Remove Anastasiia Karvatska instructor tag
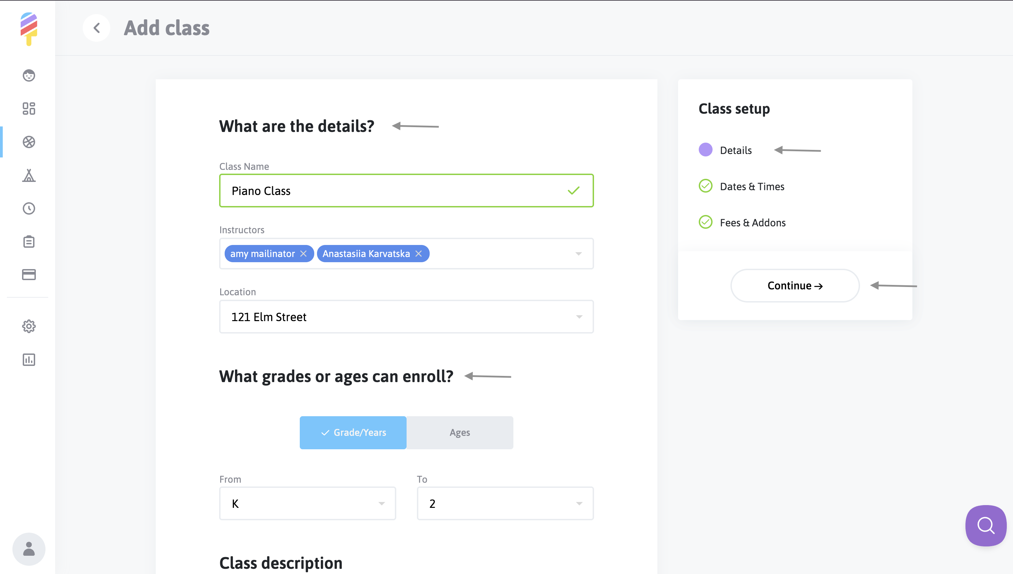The width and height of the screenshot is (1013, 574). [x=419, y=254]
